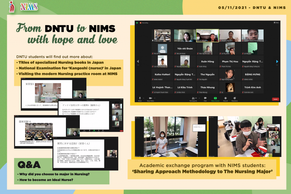Select the Trịnh Kim Anh name tile

(253, 87)
